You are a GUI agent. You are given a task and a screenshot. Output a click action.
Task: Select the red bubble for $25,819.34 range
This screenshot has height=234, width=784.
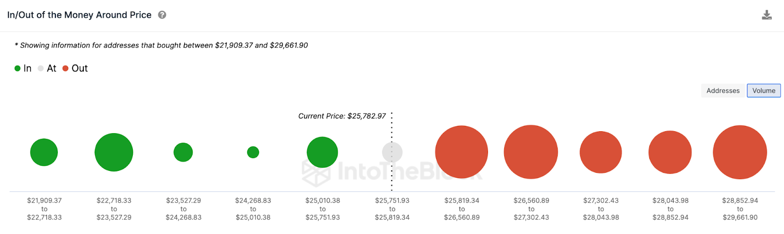(x=462, y=152)
